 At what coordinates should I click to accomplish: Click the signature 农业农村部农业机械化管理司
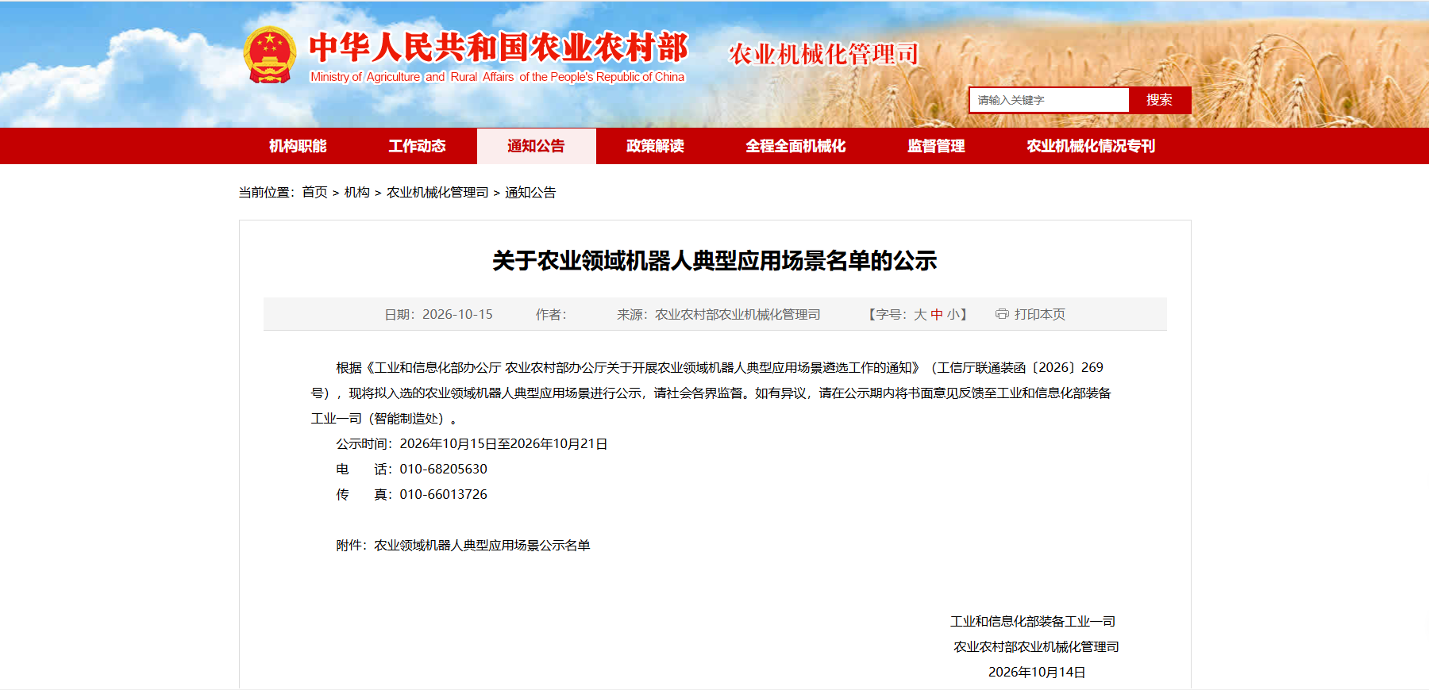(x=1036, y=647)
